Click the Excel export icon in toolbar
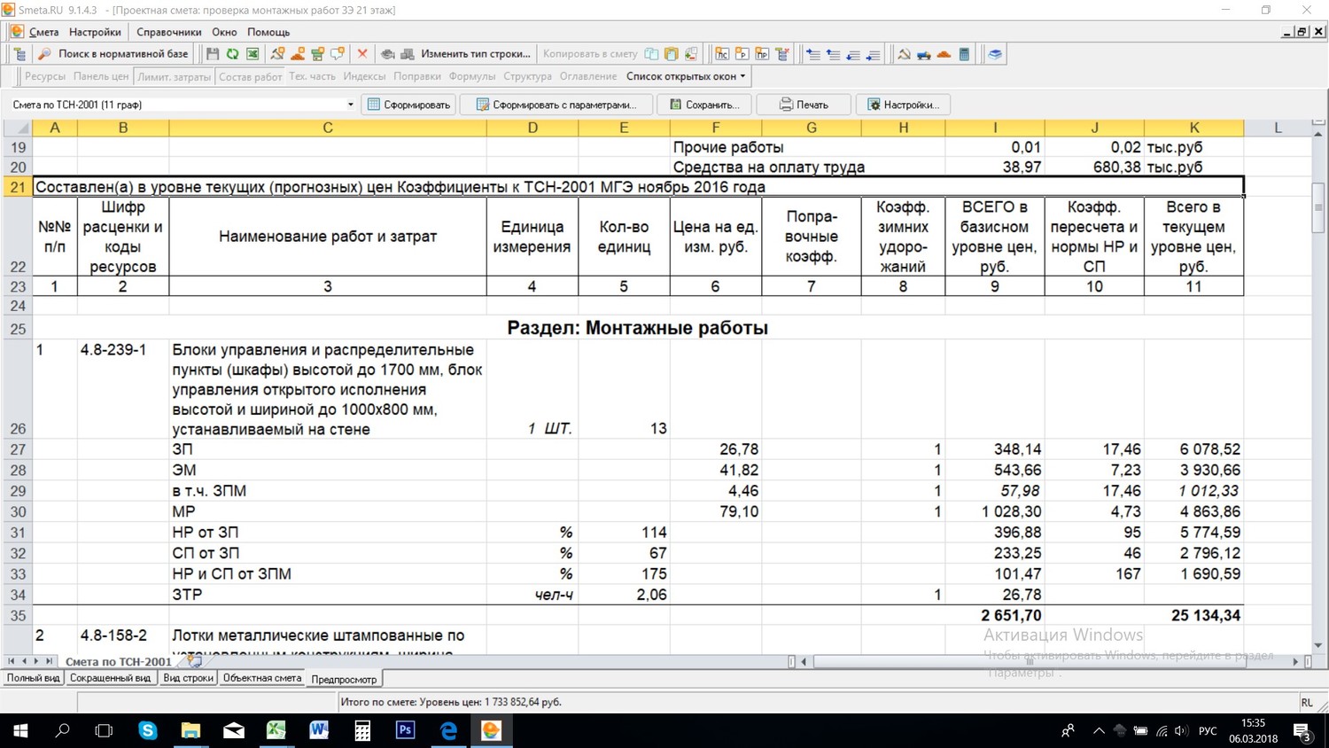This screenshot has height=748, width=1329. (x=253, y=54)
